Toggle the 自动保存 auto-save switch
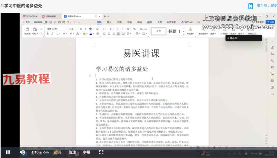 point(45,22)
